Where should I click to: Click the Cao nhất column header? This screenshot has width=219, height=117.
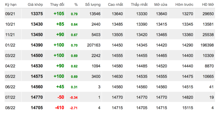tap(116, 5)
